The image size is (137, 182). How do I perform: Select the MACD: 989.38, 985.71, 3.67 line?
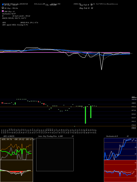click(14, 18)
